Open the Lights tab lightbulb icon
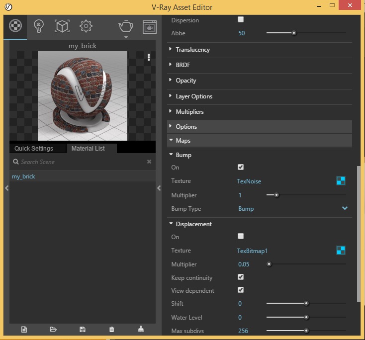The height and width of the screenshot is (340, 365). [39, 26]
